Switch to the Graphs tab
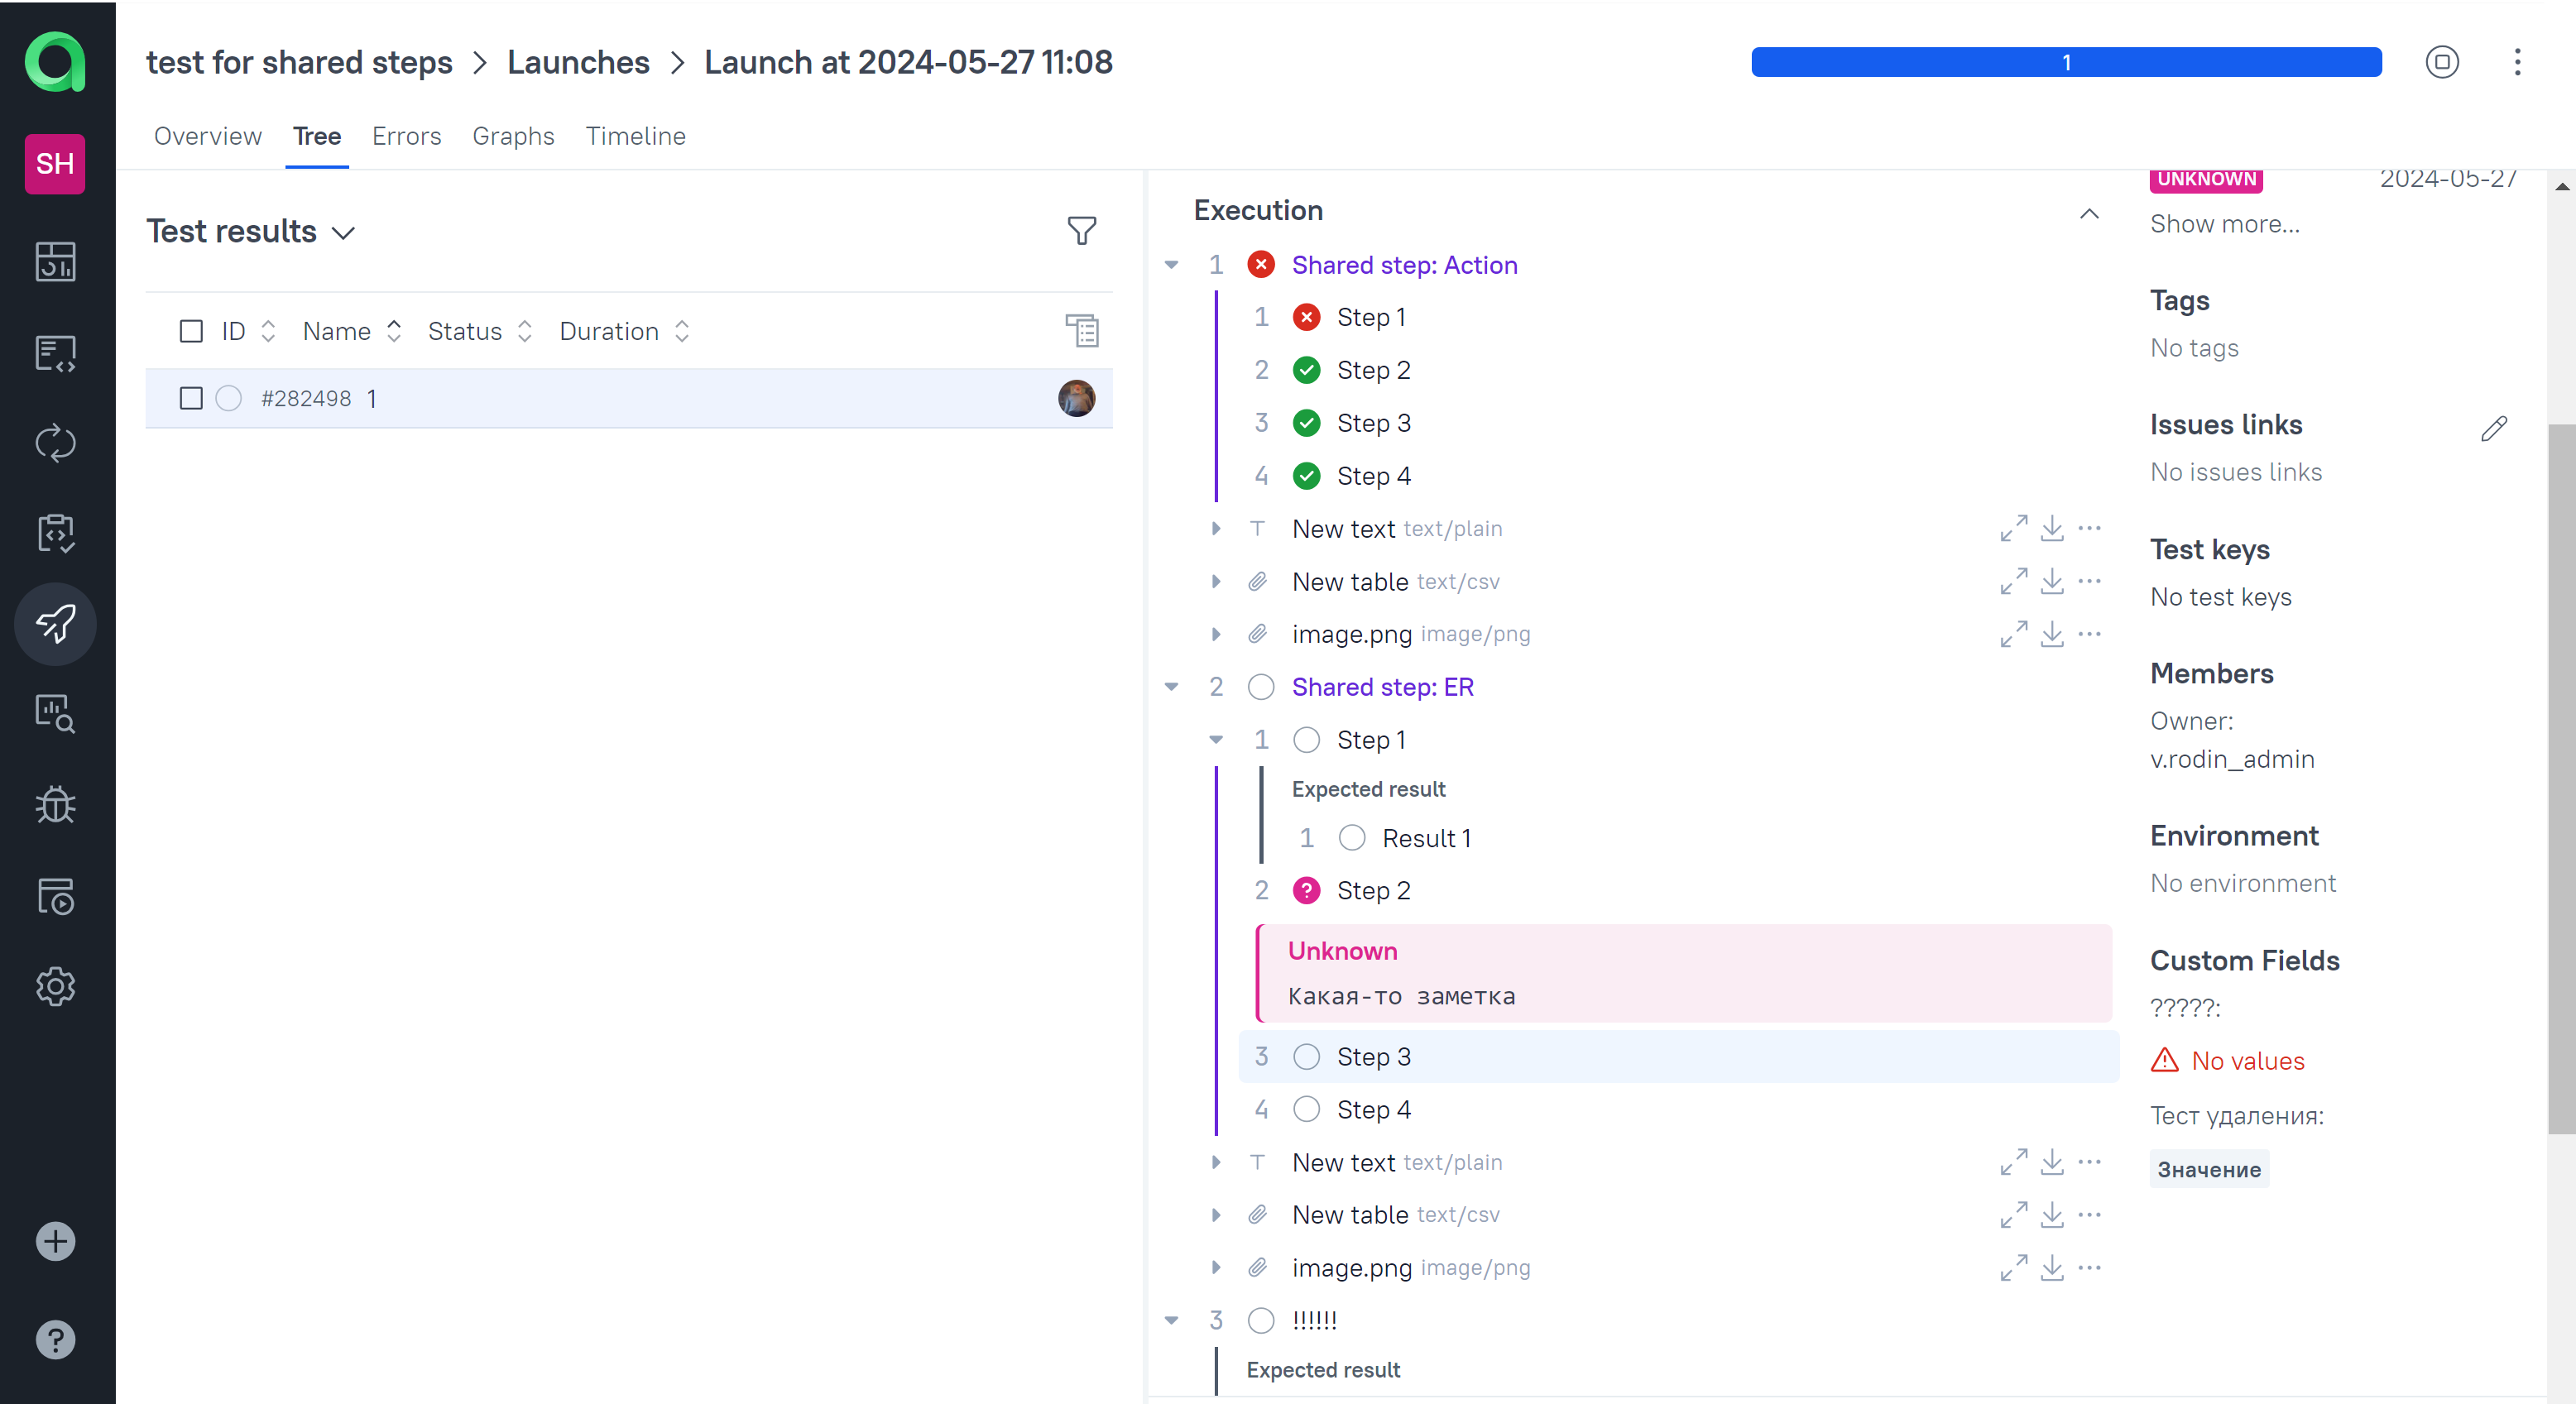Viewport: 2576px width, 1404px height. (512, 136)
